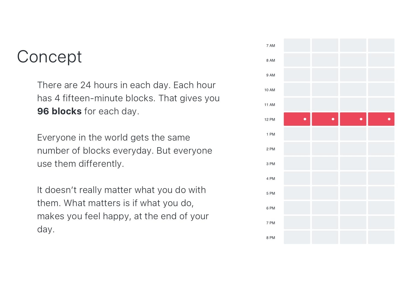Image resolution: width=409 pixels, height=291 pixels.
Task: Click the 12 PM time label
Action: 270,120
